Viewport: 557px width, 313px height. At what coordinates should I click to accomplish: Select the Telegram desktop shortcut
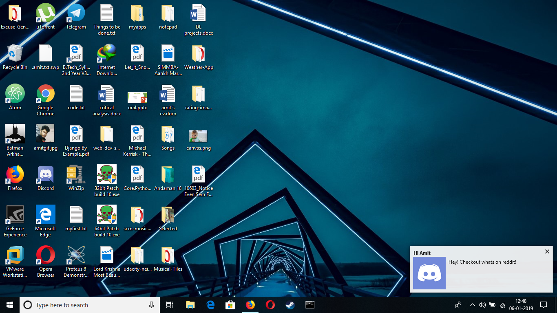click(x=76, y=17)
